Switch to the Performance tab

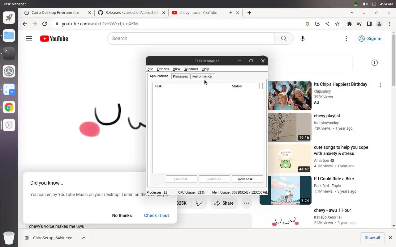202,76
